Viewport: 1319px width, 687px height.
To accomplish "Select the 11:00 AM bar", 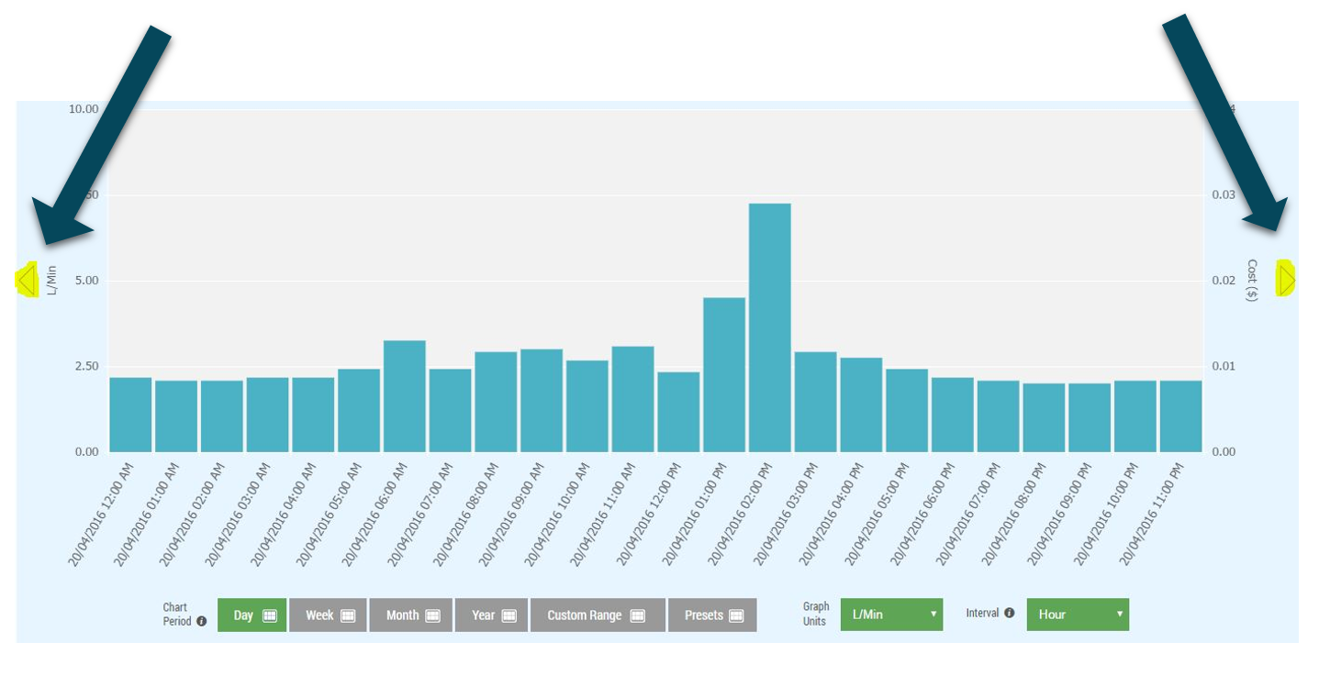I will click(632, 399).
